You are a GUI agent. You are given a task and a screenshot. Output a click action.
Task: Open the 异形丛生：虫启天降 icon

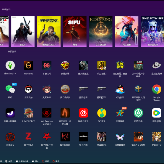pos(65,113)
